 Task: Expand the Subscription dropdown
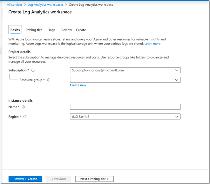point(125,70)
